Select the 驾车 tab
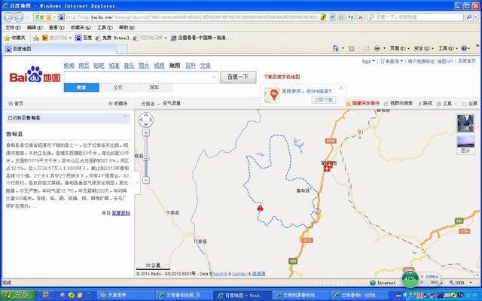The height and width of the screenshot is (301, 482). coord(154,87)
